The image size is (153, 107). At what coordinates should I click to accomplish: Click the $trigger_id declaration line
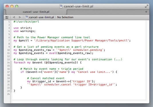[x=61, y=81]
